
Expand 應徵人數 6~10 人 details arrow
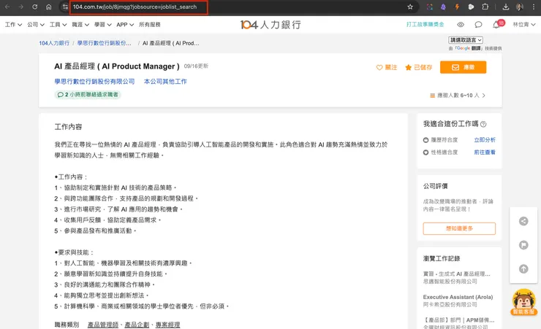click(484, 96)
